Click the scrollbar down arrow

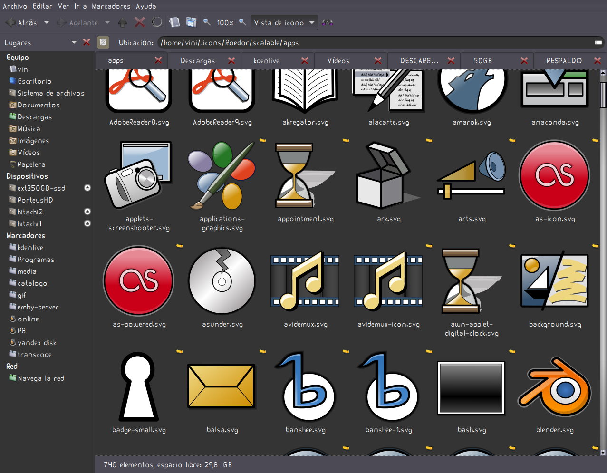click(603, 453)
